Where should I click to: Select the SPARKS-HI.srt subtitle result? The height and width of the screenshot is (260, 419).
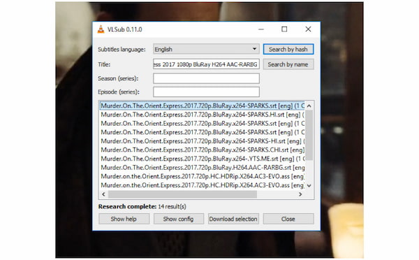(203, 141)
